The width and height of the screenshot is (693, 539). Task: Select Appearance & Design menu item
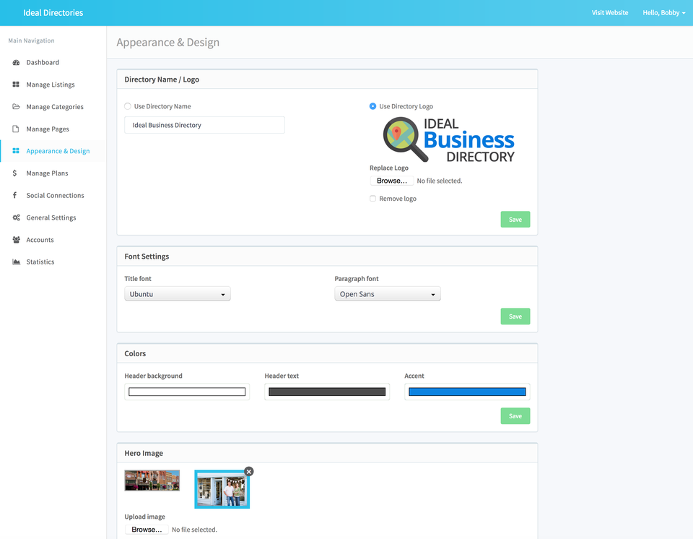pyautogui.click(x=53, y=151)
